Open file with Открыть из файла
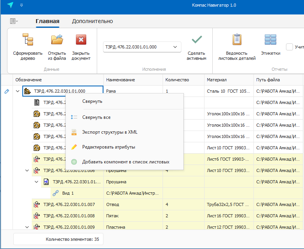304x249 pixels. point(57,40)
